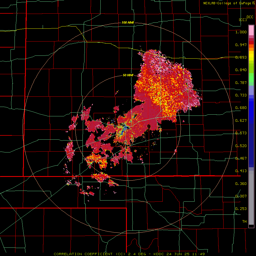Click the 24 JUN 25 date text
This screenshot has width=256, height=256.
click(x=178, y=254)
